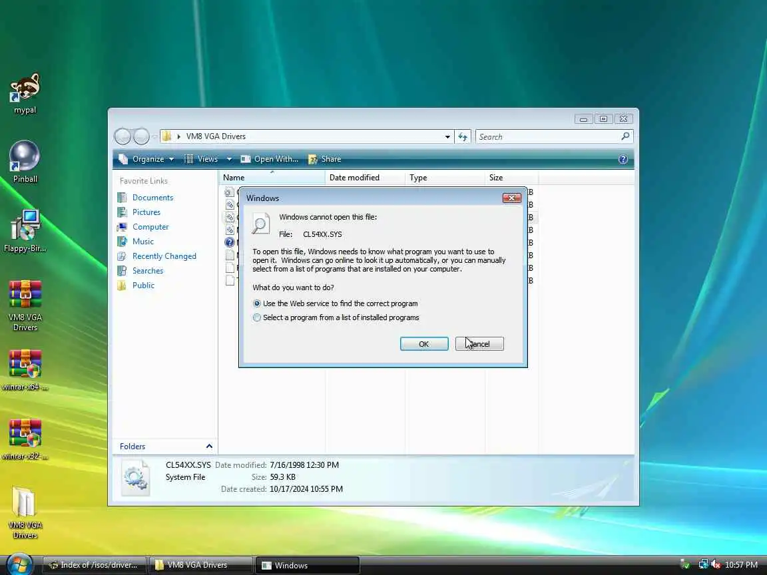Click the 10:57 PM clock

(741, 565)
